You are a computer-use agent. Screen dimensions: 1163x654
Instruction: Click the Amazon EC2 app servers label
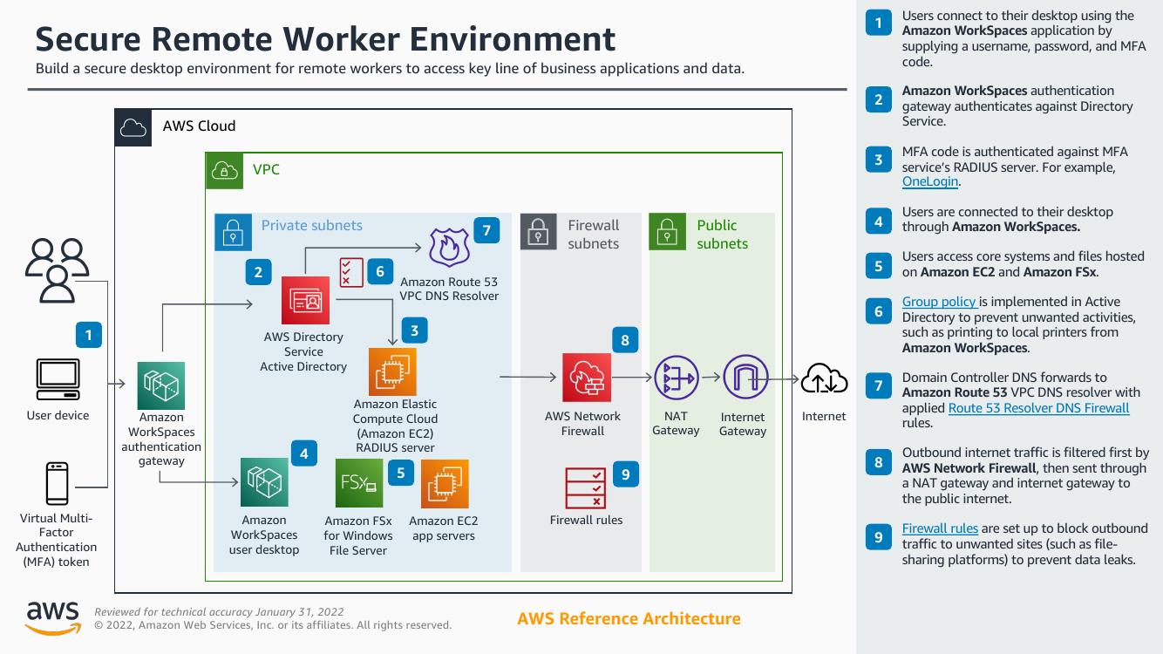click(445, 528)
